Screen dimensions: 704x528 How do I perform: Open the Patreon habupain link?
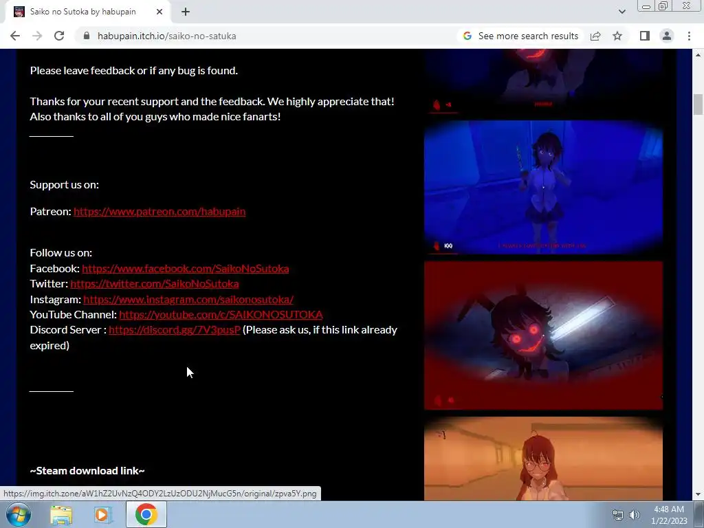pyautogui.click(x=159, y=212)
